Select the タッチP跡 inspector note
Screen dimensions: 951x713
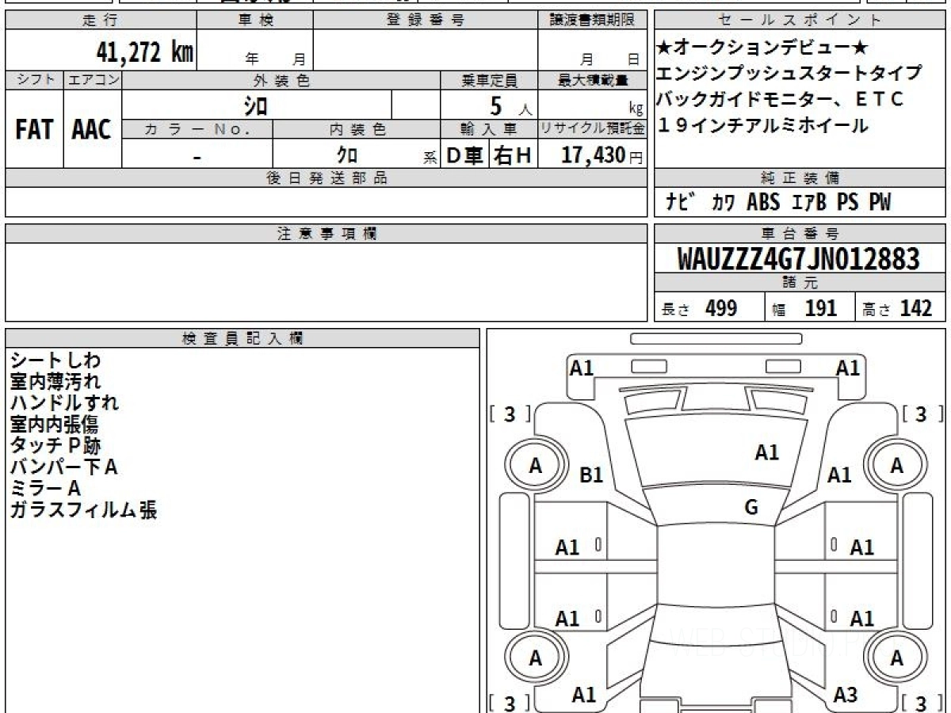point(55,446)
